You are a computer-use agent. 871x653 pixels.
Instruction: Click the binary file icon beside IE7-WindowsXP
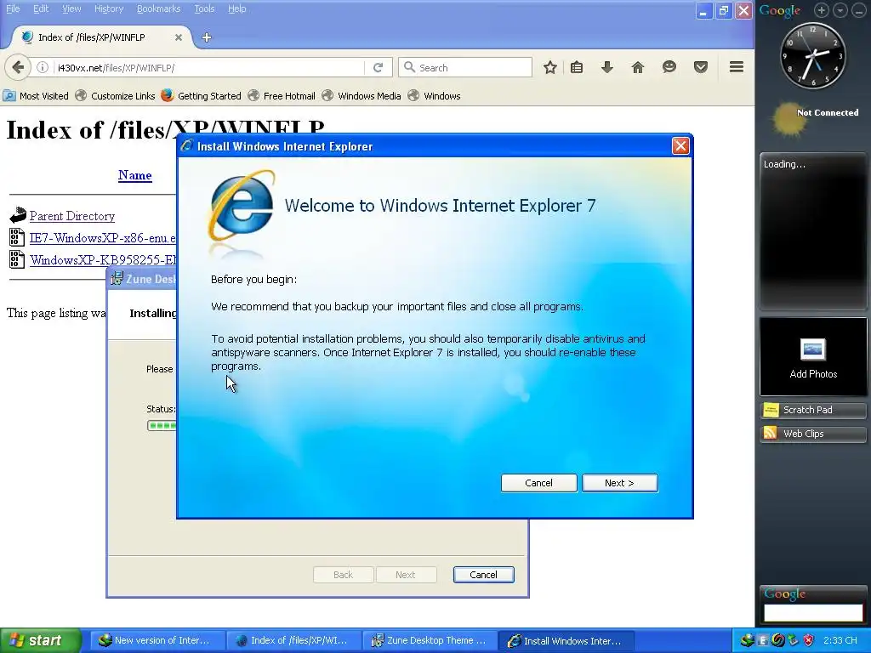(17, 238)
